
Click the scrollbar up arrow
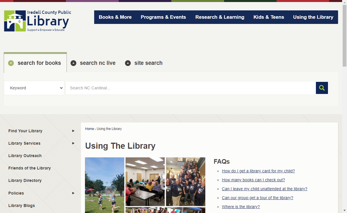coord(344,2)
